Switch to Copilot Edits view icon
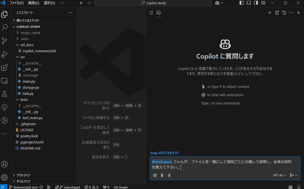The width and height of the screenshot is (304, 189). [x=151, y=13]
